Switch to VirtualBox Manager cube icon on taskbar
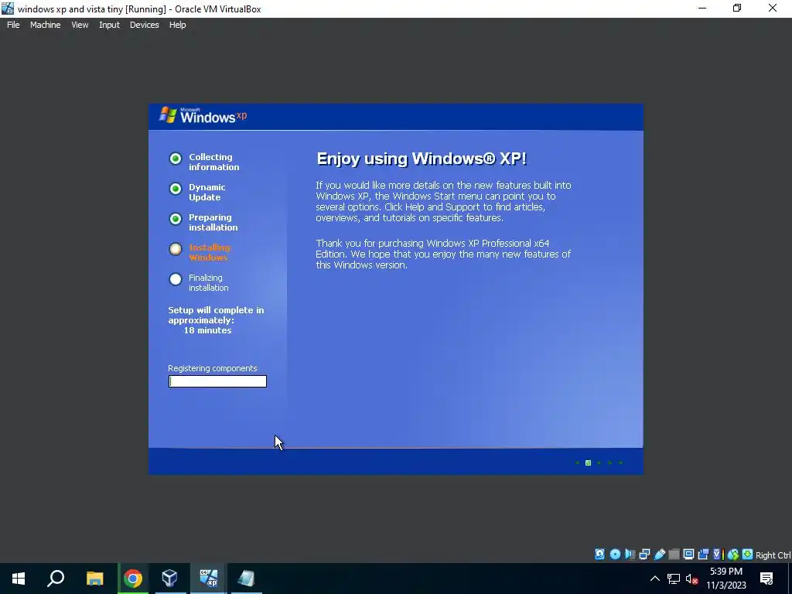 point(169,579)
